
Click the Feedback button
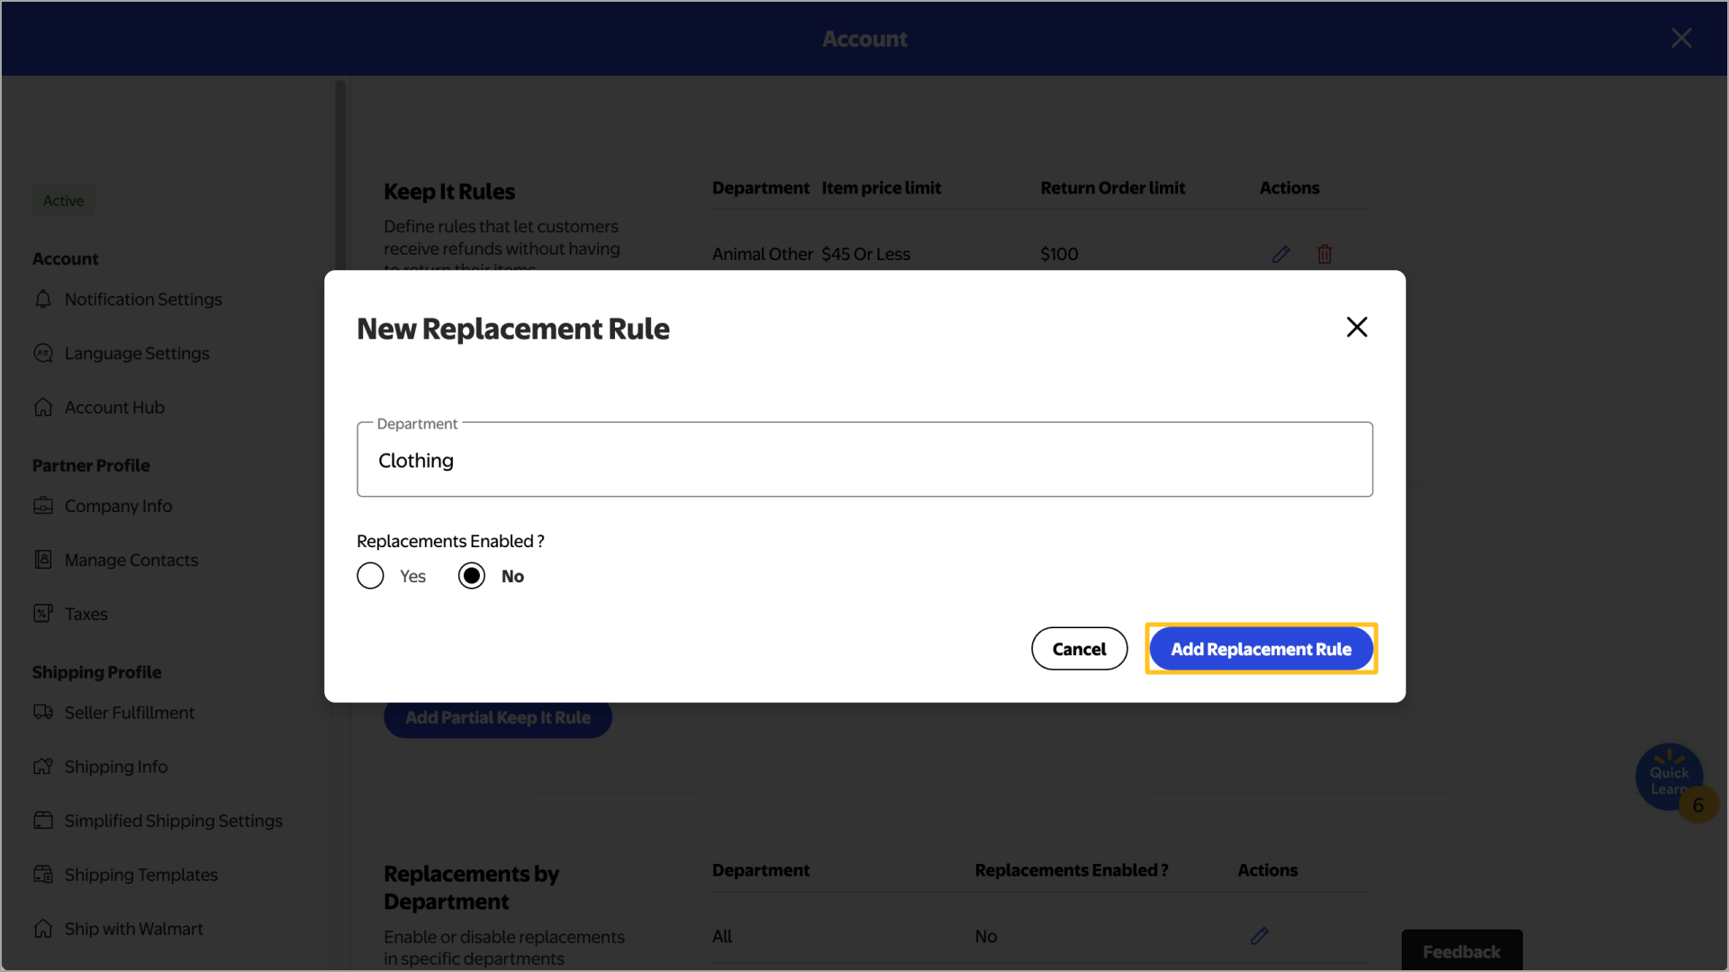(x=1461, y=951)
